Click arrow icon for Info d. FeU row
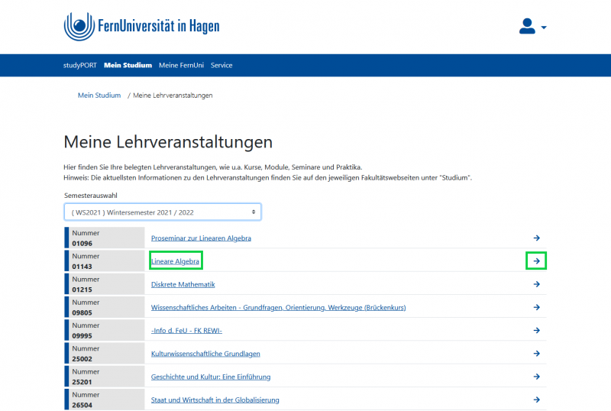This screenshot has width=611, height=411. (x=537, y=330)
